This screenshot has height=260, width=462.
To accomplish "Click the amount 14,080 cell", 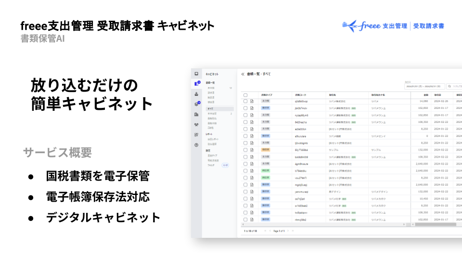I will tap(423, 101).
